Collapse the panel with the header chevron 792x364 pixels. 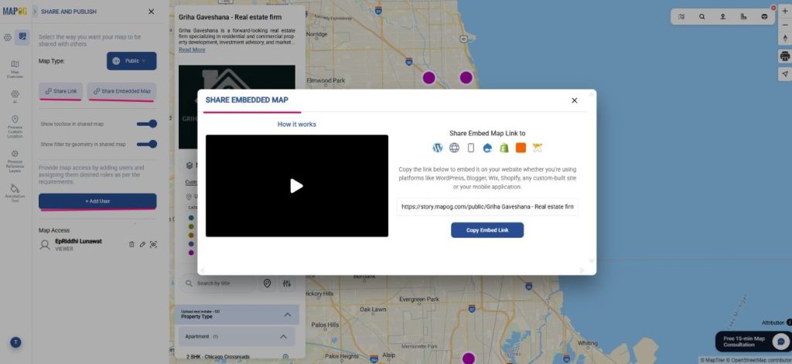[35, 11]
